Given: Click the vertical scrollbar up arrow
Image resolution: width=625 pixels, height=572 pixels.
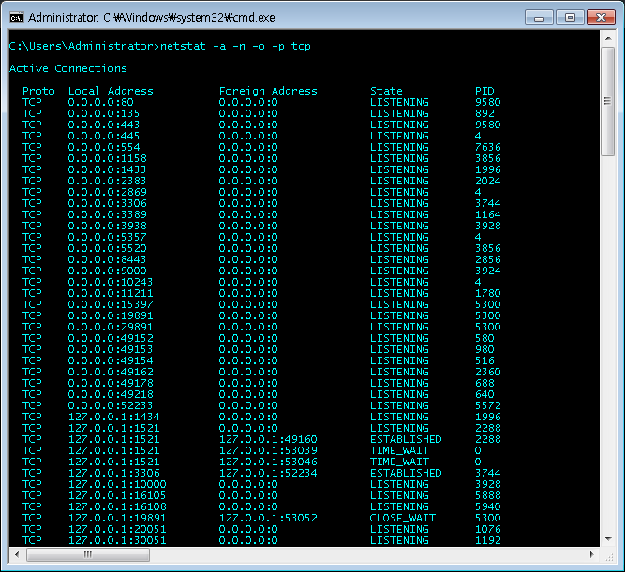Looking at the screenshot, I should point(608,38).
